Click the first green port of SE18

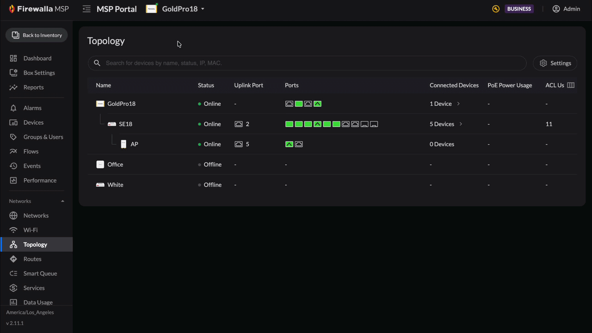click(289, 124)
